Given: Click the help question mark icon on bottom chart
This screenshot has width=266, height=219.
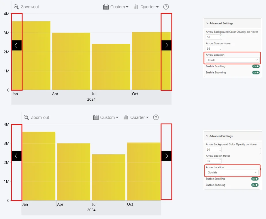Looking at the screenshot, I should point(156,117).
